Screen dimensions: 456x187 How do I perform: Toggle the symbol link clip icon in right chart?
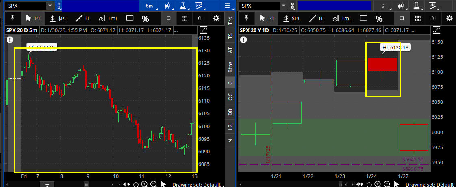[293, 6]
